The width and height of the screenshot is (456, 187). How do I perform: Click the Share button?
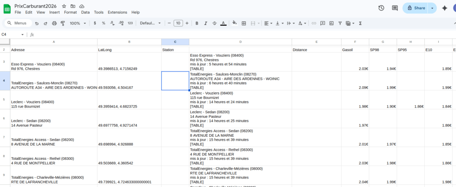415,8
